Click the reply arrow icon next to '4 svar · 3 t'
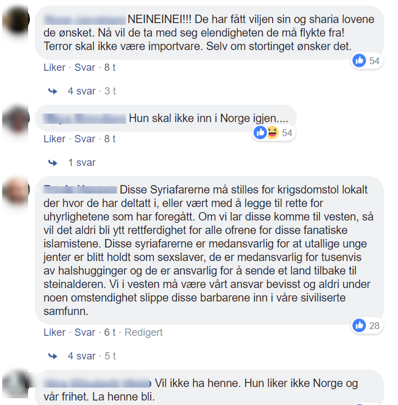This screenshot has height=405, width=398. click(53, 91)
